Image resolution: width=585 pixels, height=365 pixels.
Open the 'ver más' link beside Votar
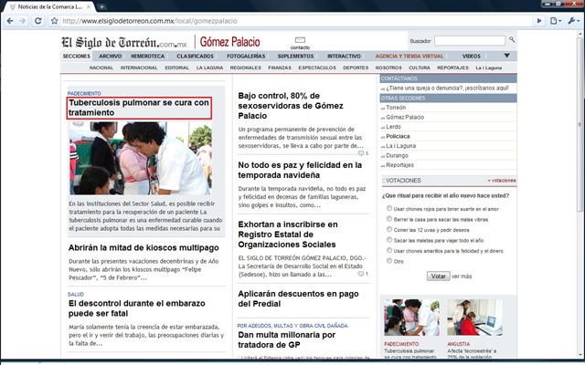462,276
